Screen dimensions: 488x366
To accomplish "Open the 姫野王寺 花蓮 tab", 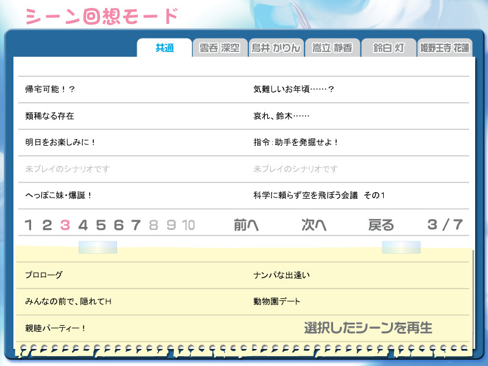I will 445,48.
